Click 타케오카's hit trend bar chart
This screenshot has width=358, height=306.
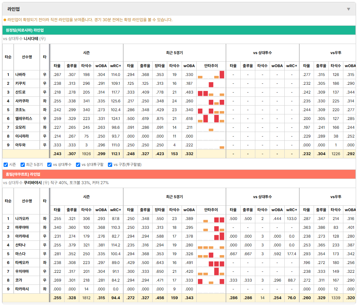pyautogui.click(x=211, y=263)
